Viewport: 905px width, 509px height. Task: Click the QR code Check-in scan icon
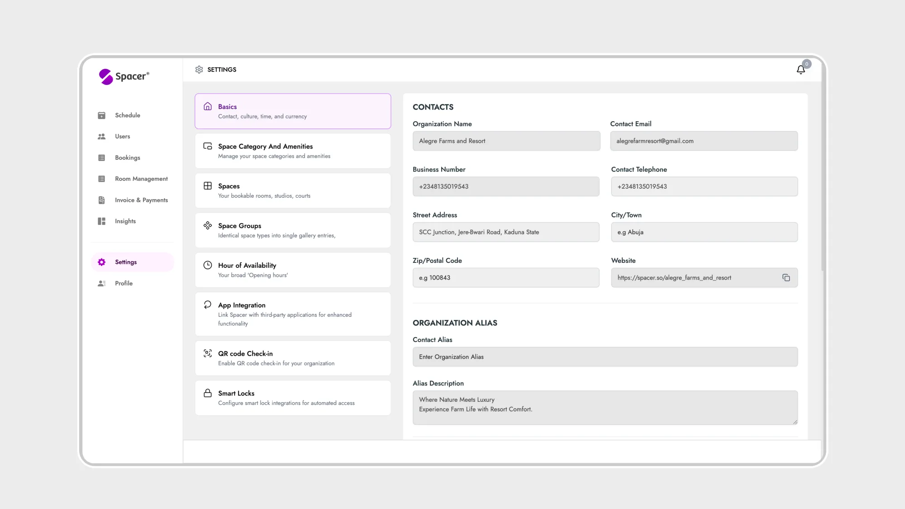(208, 353)
